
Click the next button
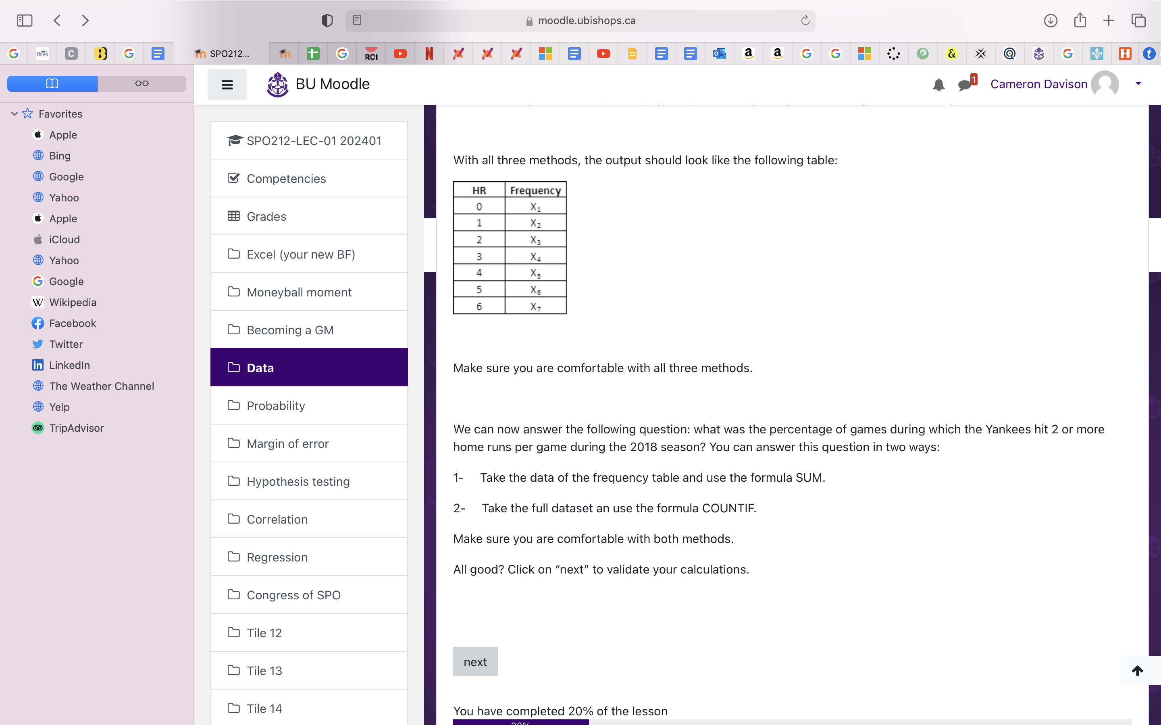(x=475, y=662)
